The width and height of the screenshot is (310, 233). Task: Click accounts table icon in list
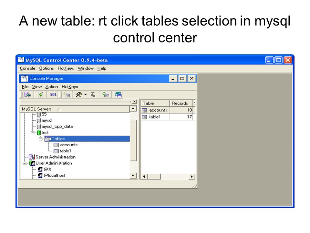tap(145, 110)
